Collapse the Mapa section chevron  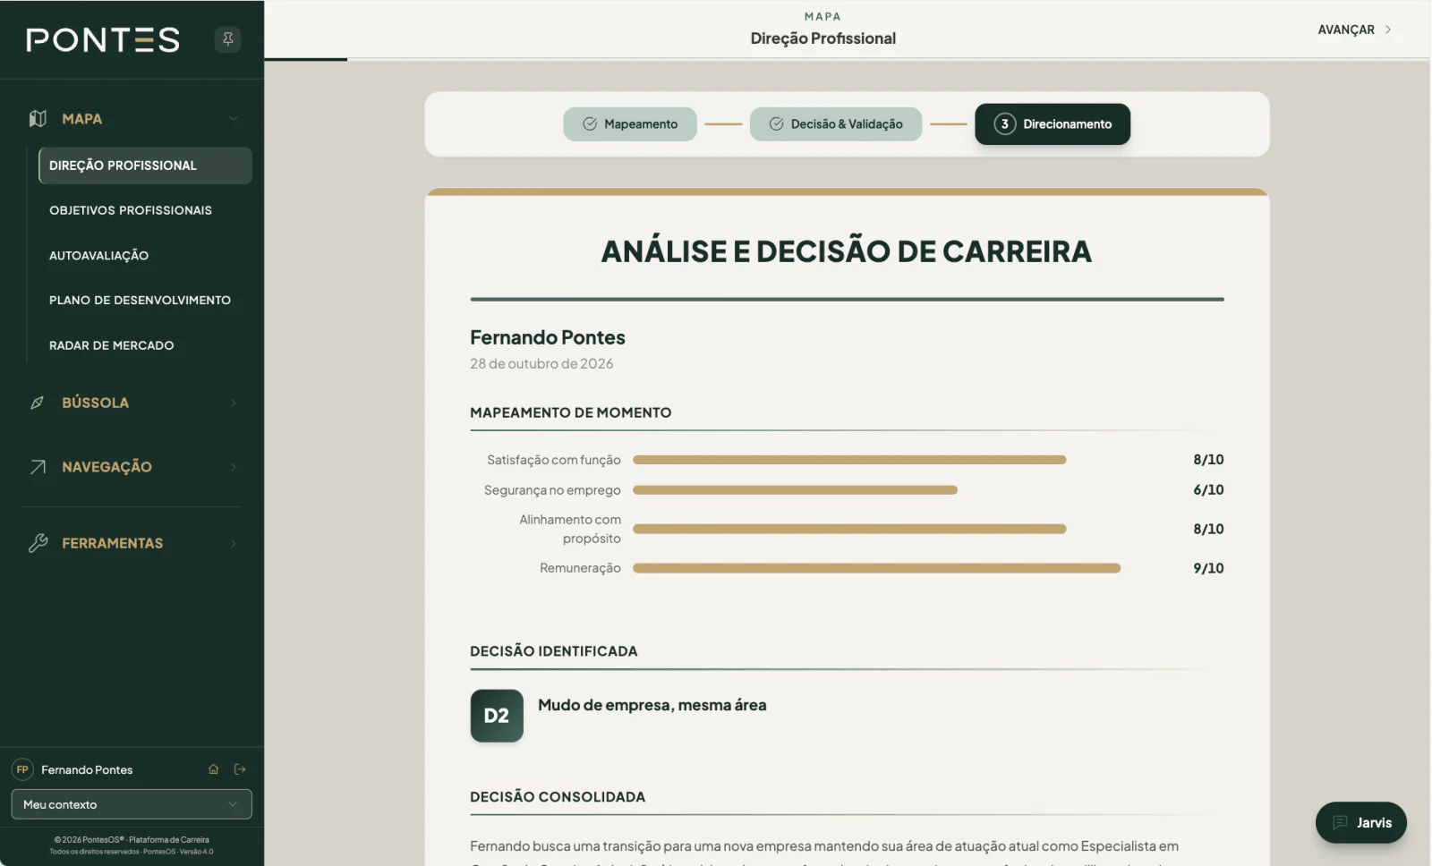point(233,119)
